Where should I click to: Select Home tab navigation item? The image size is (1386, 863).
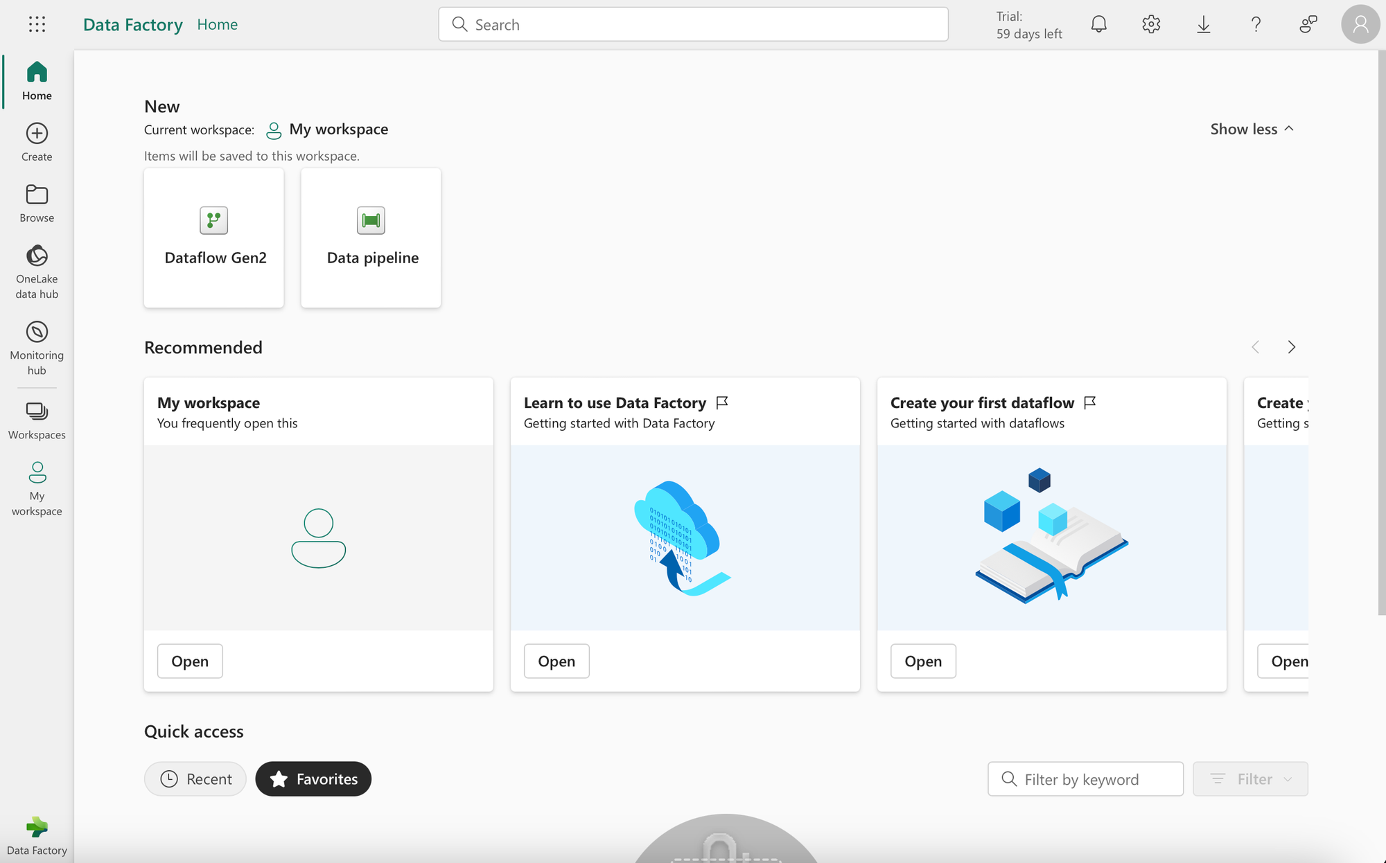(x=37, y=80)
